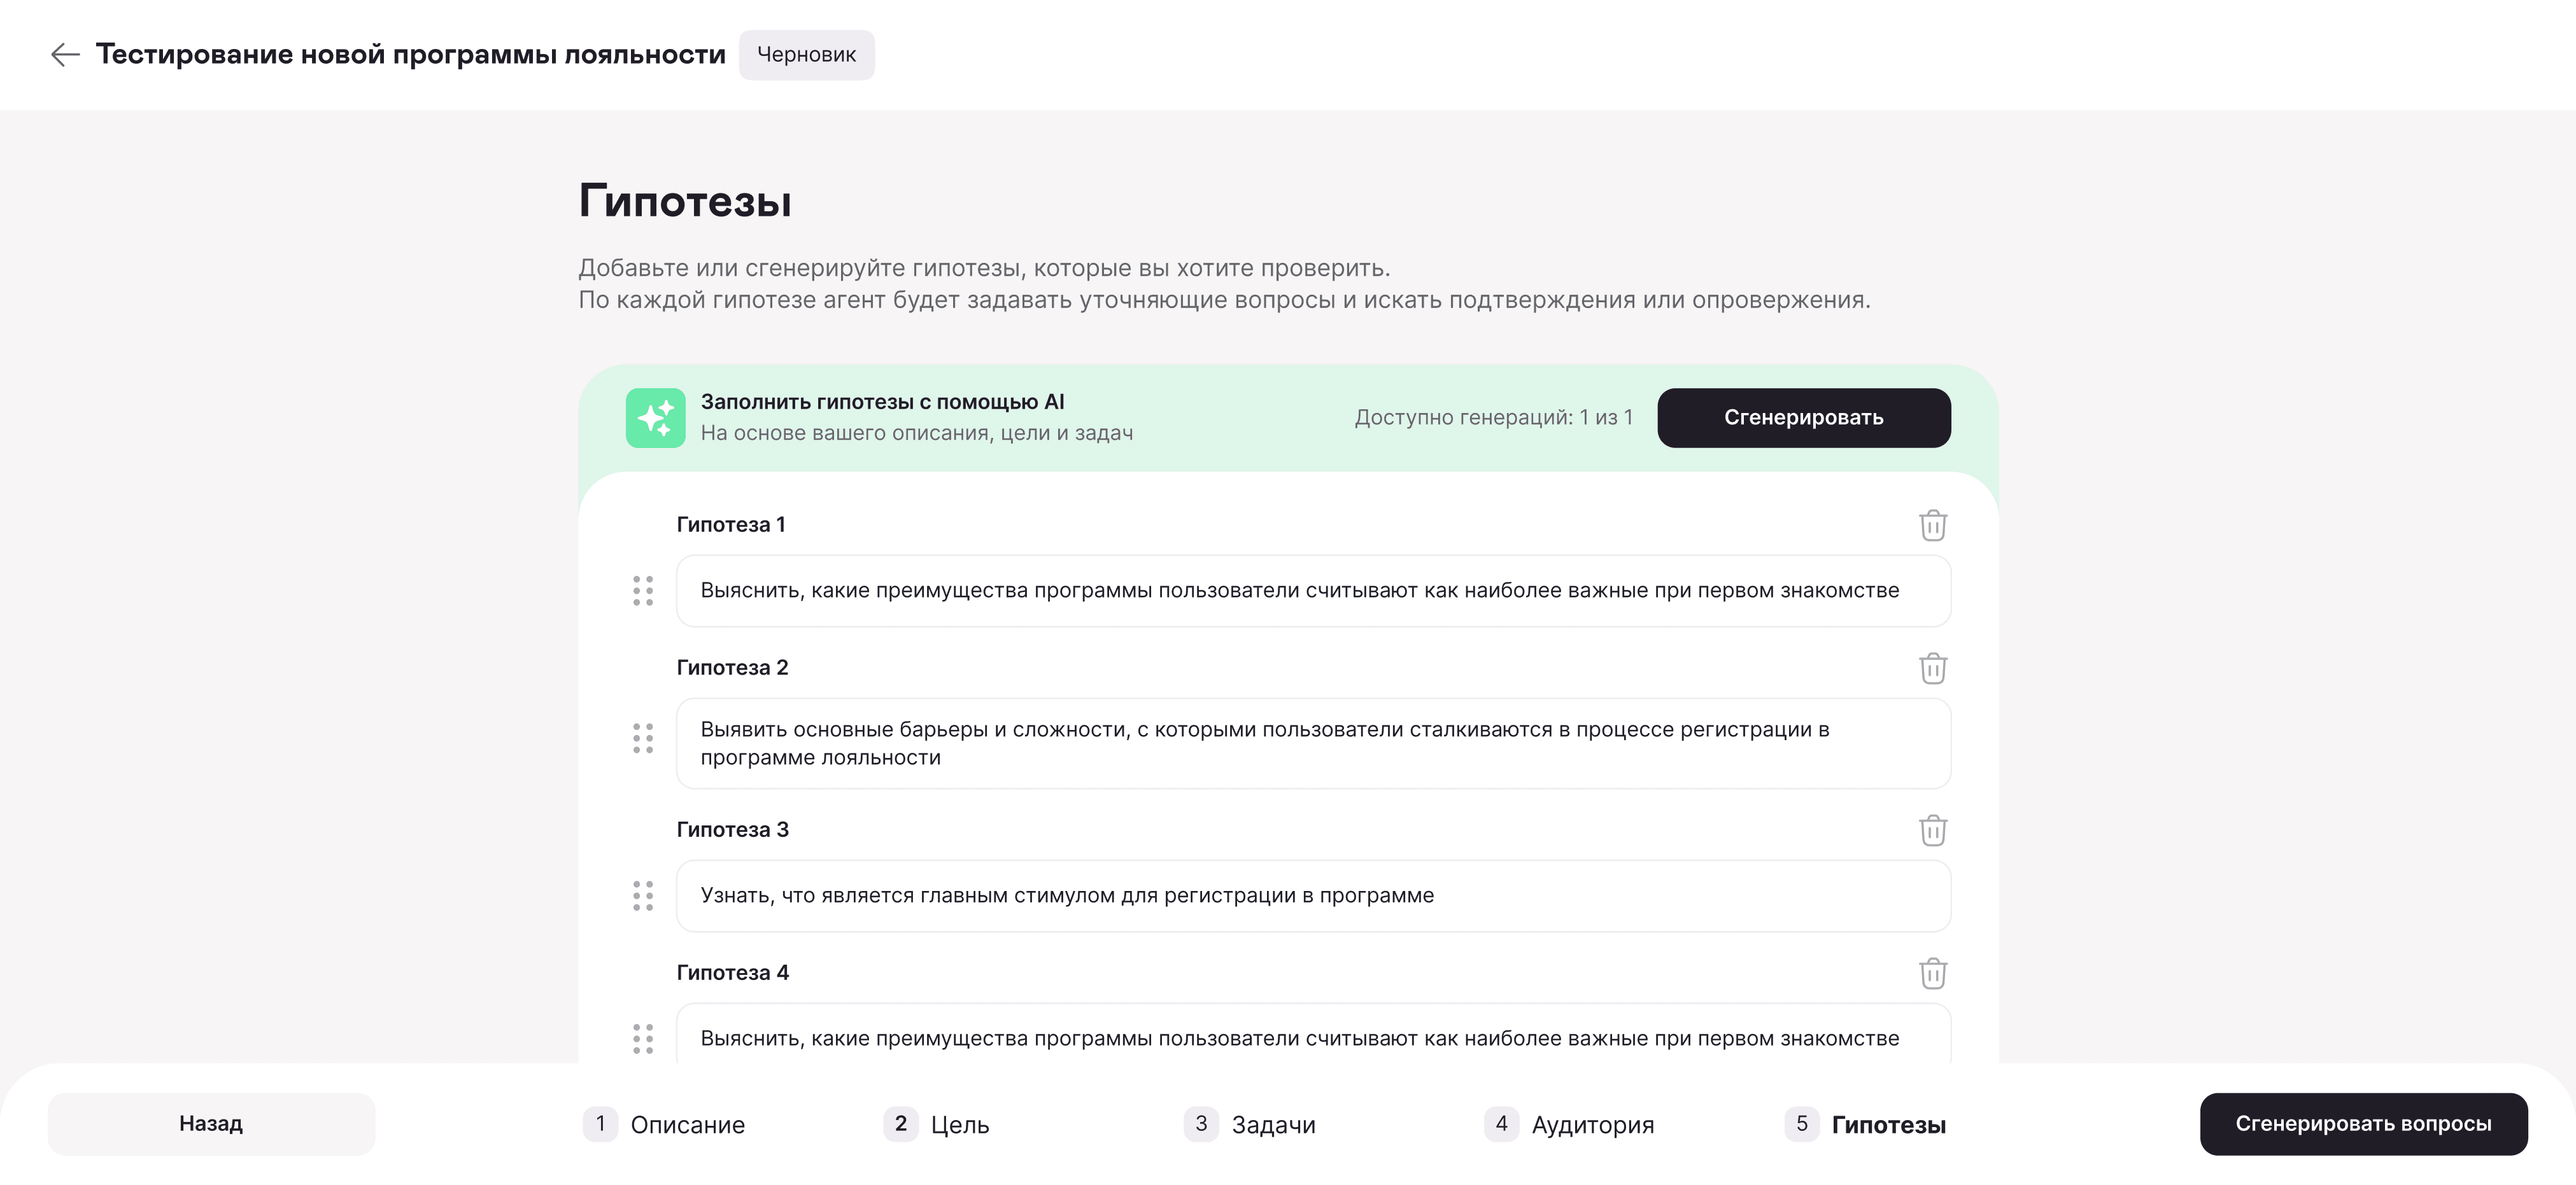
Task: Click the Черновик status badge
Action: point(806,55)
